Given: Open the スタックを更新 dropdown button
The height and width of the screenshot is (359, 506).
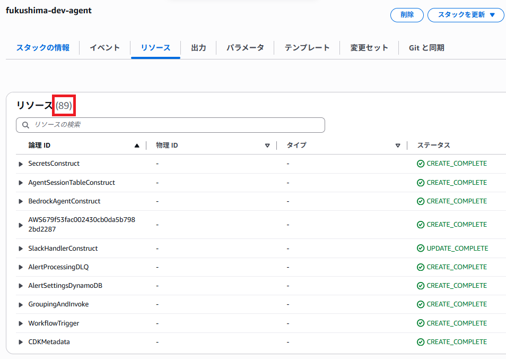Looking at the screenshot, I should tap(466, 15).
